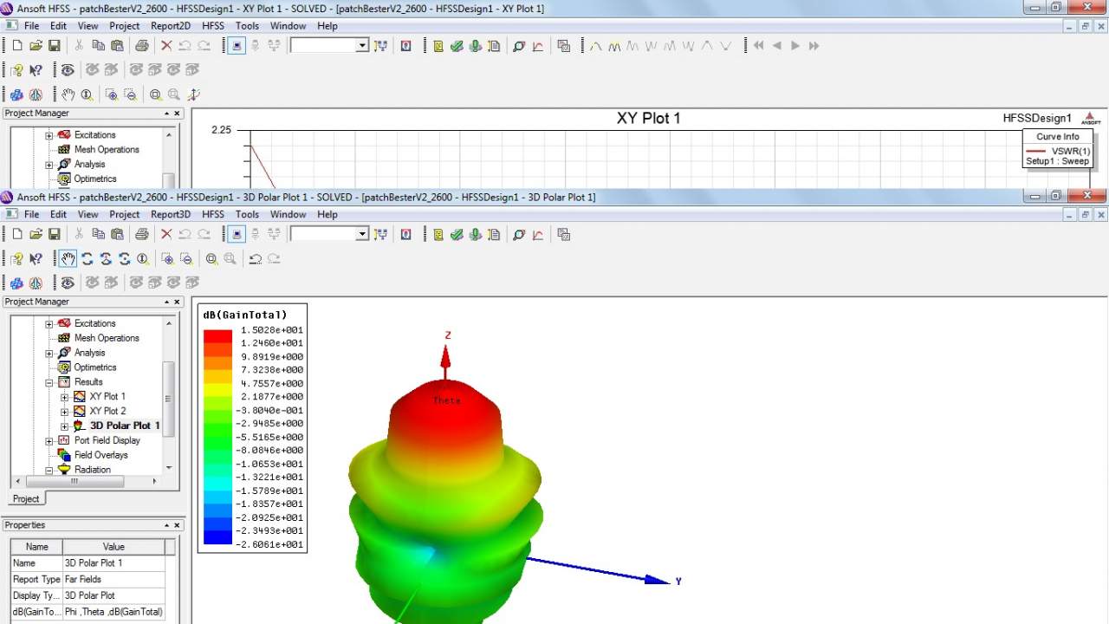This screenshot has height=624, width=1109.
Task: Click the 'Far Fields' Report Type value
Action: click(113, 579)
